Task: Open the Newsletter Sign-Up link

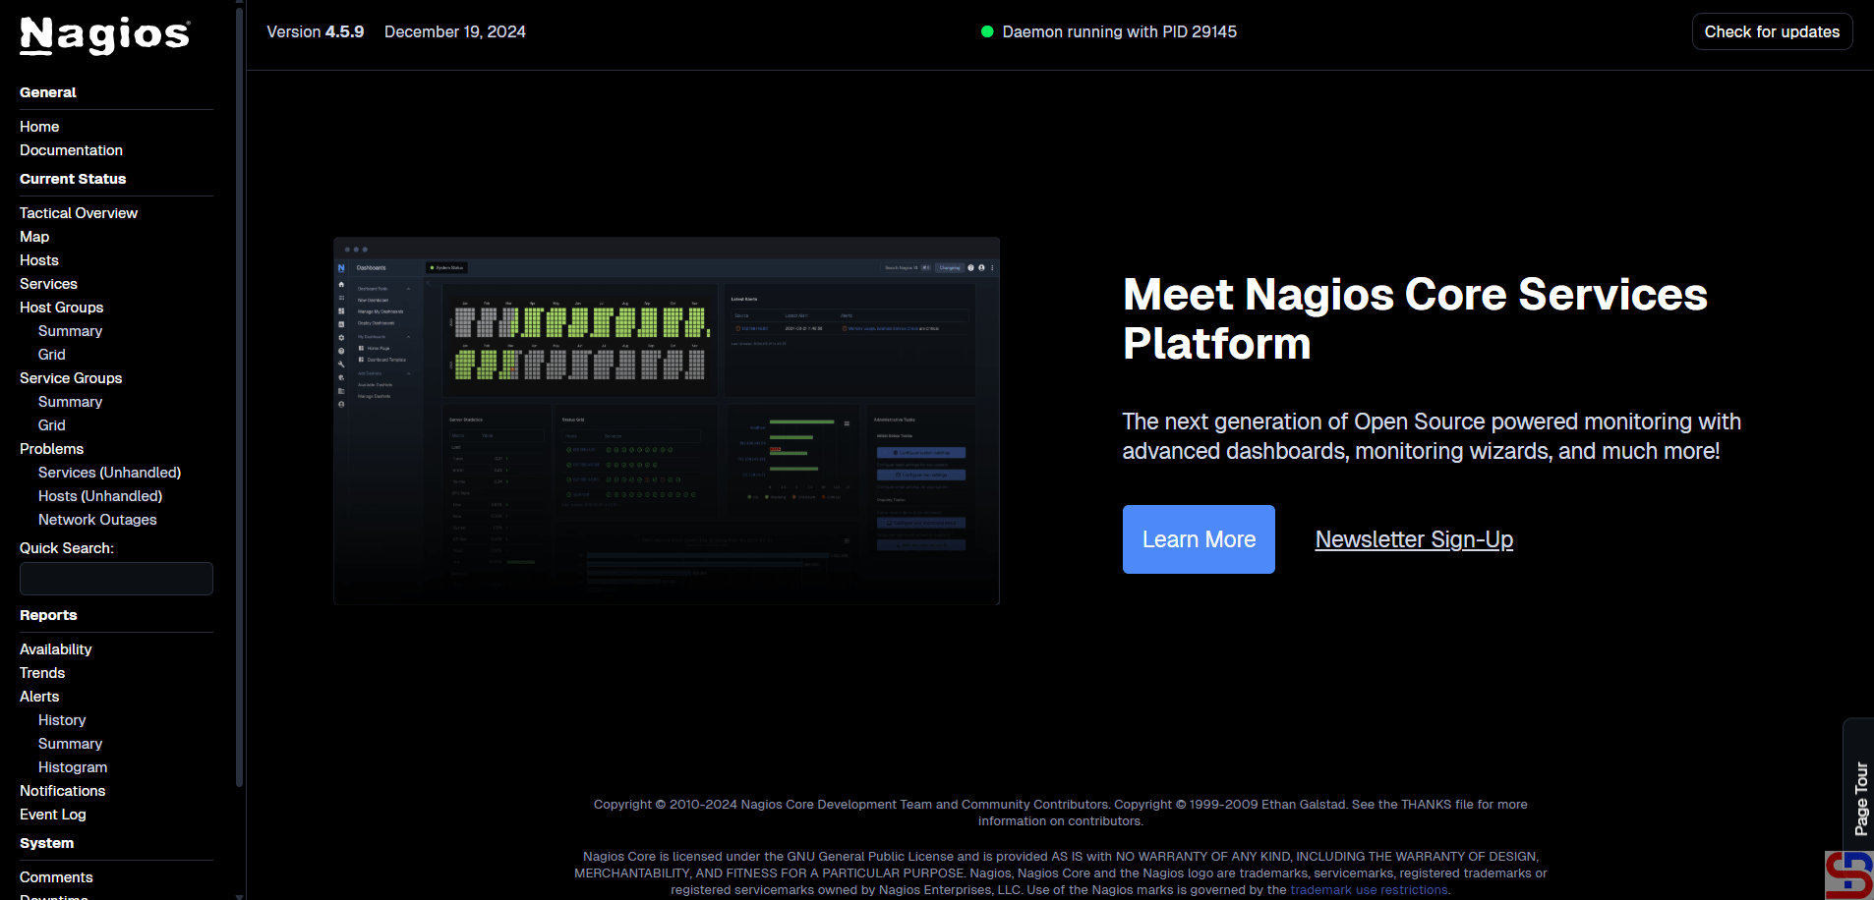Action: tap(1413, 539)
